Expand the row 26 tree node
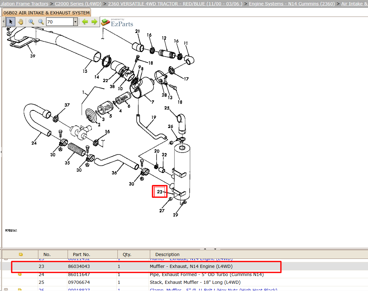Viewport: 368px width, 291px height. pos(6,289)
